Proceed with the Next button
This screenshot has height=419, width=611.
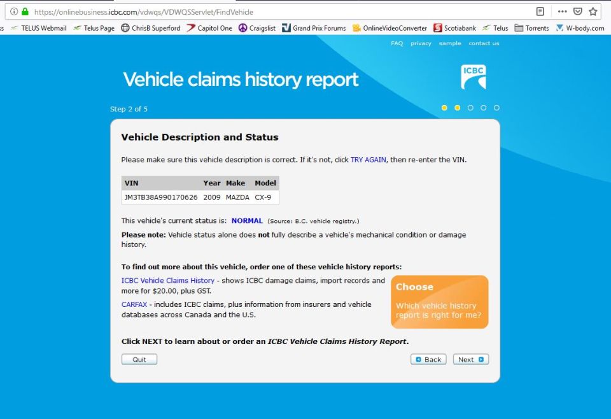click(x=471, y=359)
